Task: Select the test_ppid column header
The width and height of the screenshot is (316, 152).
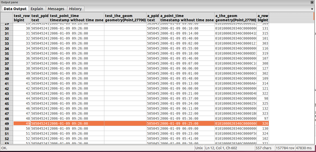Action: tap(40, 18)
